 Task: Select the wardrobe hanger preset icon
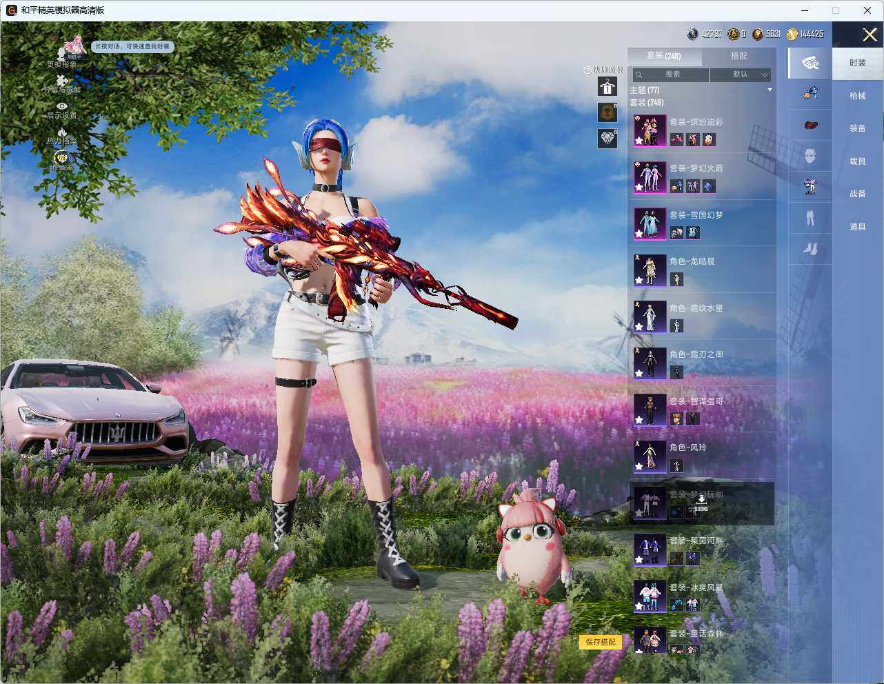(x=607, y=86)
